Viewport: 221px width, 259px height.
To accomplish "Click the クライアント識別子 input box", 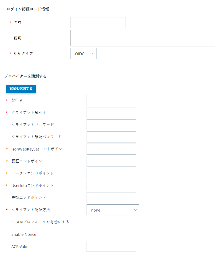I will tap(111, 113).
